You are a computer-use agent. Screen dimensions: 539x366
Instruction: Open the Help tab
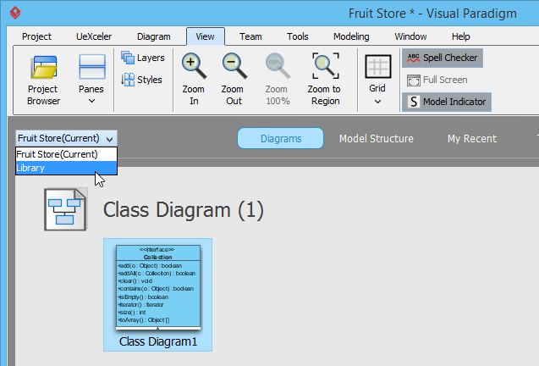[460, 36]
